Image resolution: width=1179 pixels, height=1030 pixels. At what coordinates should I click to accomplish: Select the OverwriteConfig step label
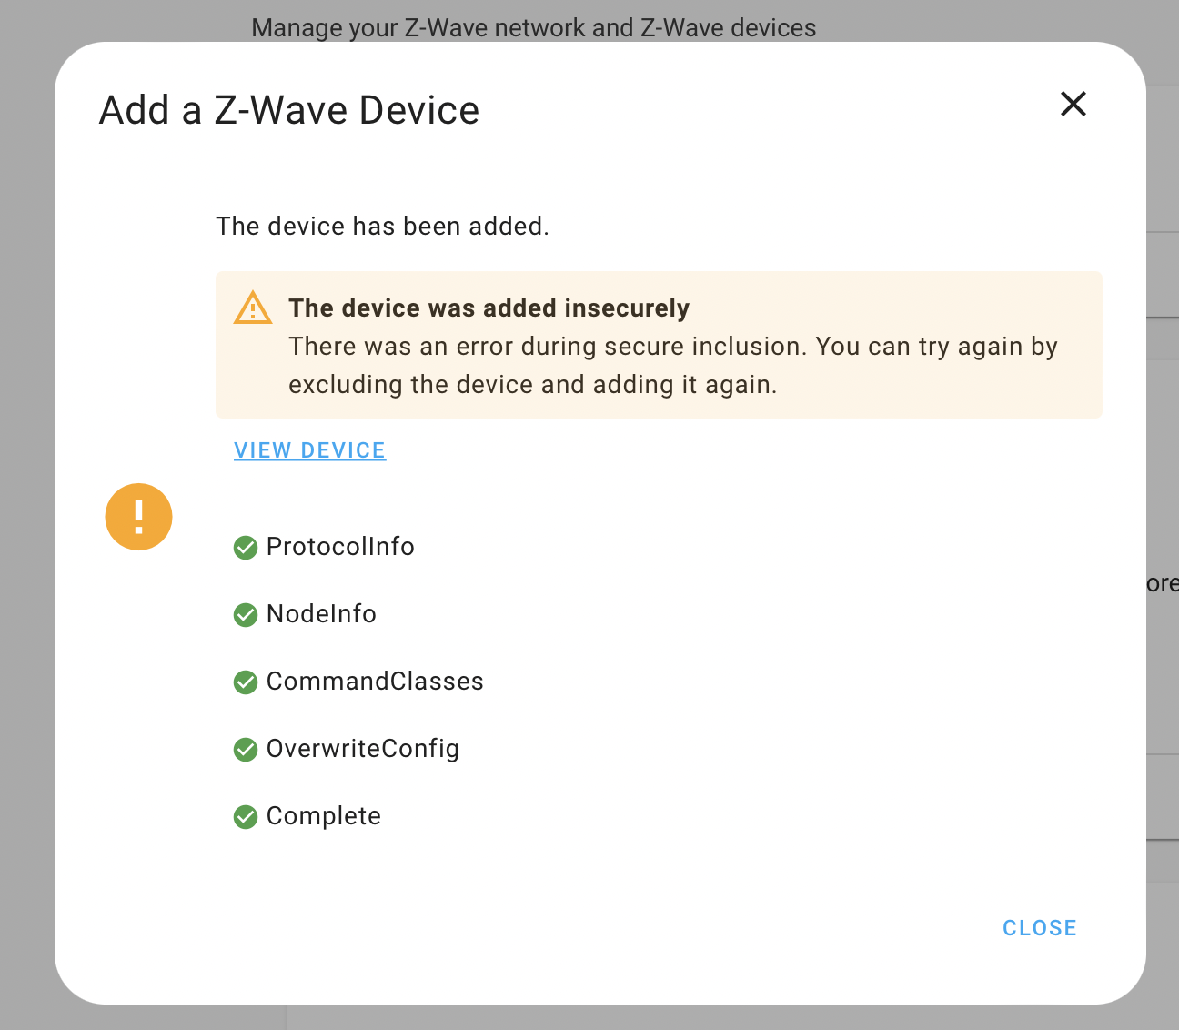(x=363, y=749)
